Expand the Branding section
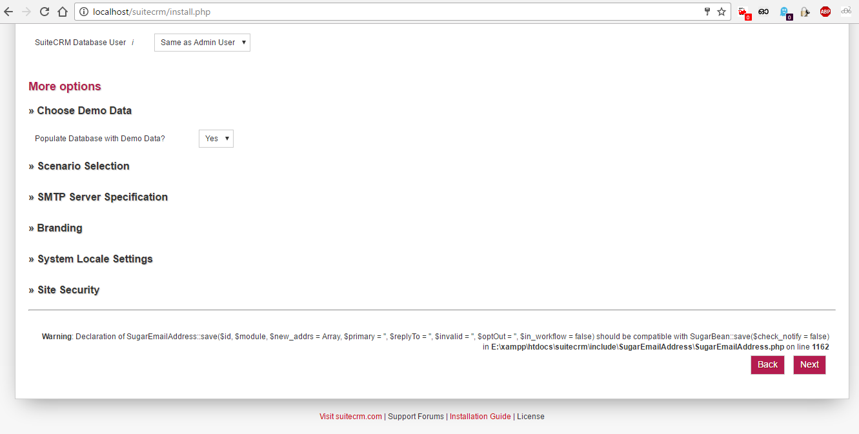This screenshot has height=434, width=859. [56, 228]
